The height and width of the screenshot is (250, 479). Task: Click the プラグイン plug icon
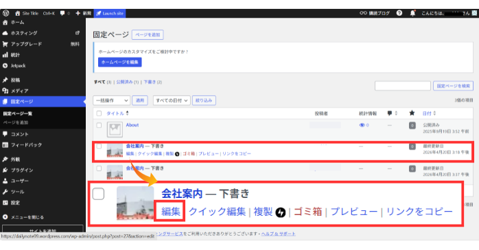coord(5,170)
